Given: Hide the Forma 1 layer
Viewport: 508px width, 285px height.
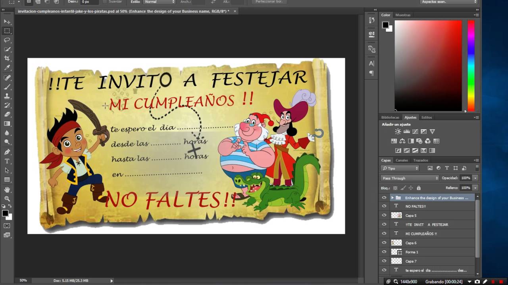Looking at the screenshot, I should tap(384, 252).
